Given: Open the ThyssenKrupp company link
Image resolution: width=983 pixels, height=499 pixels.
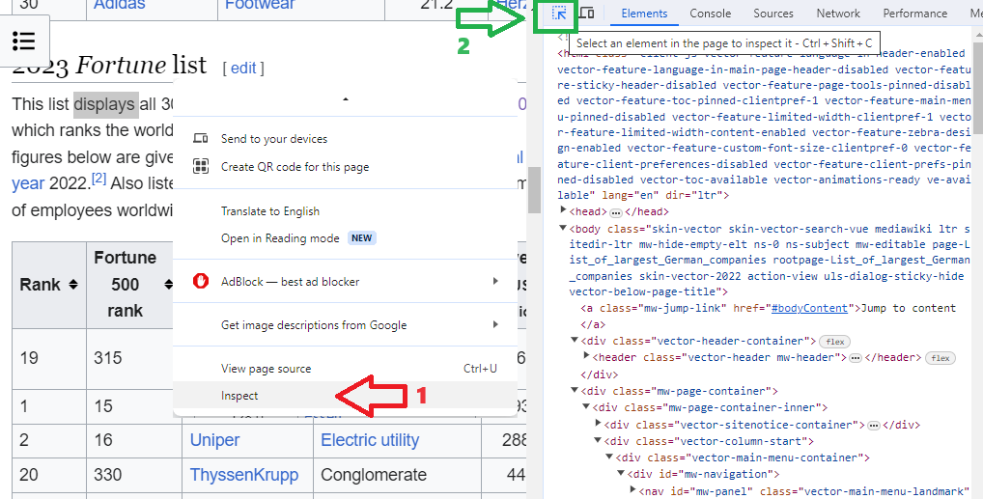Looking at the screenshot, I should tap(244, 475).
